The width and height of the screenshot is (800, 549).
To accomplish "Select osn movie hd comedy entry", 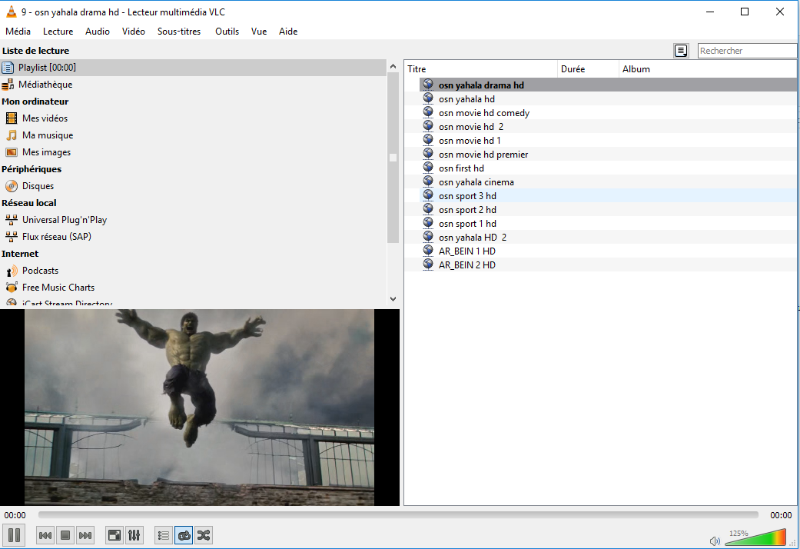I will (608, 113).
